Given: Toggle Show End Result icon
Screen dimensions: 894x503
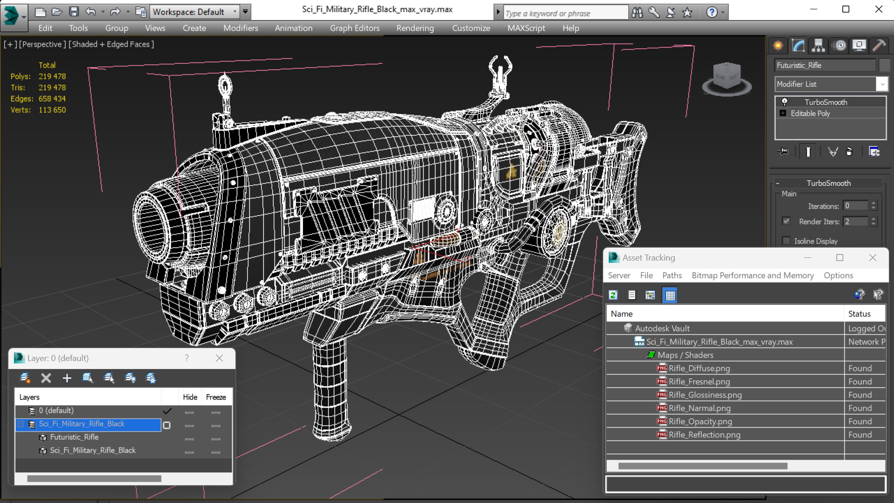Looking at the screenshot, I should [808, 152].
